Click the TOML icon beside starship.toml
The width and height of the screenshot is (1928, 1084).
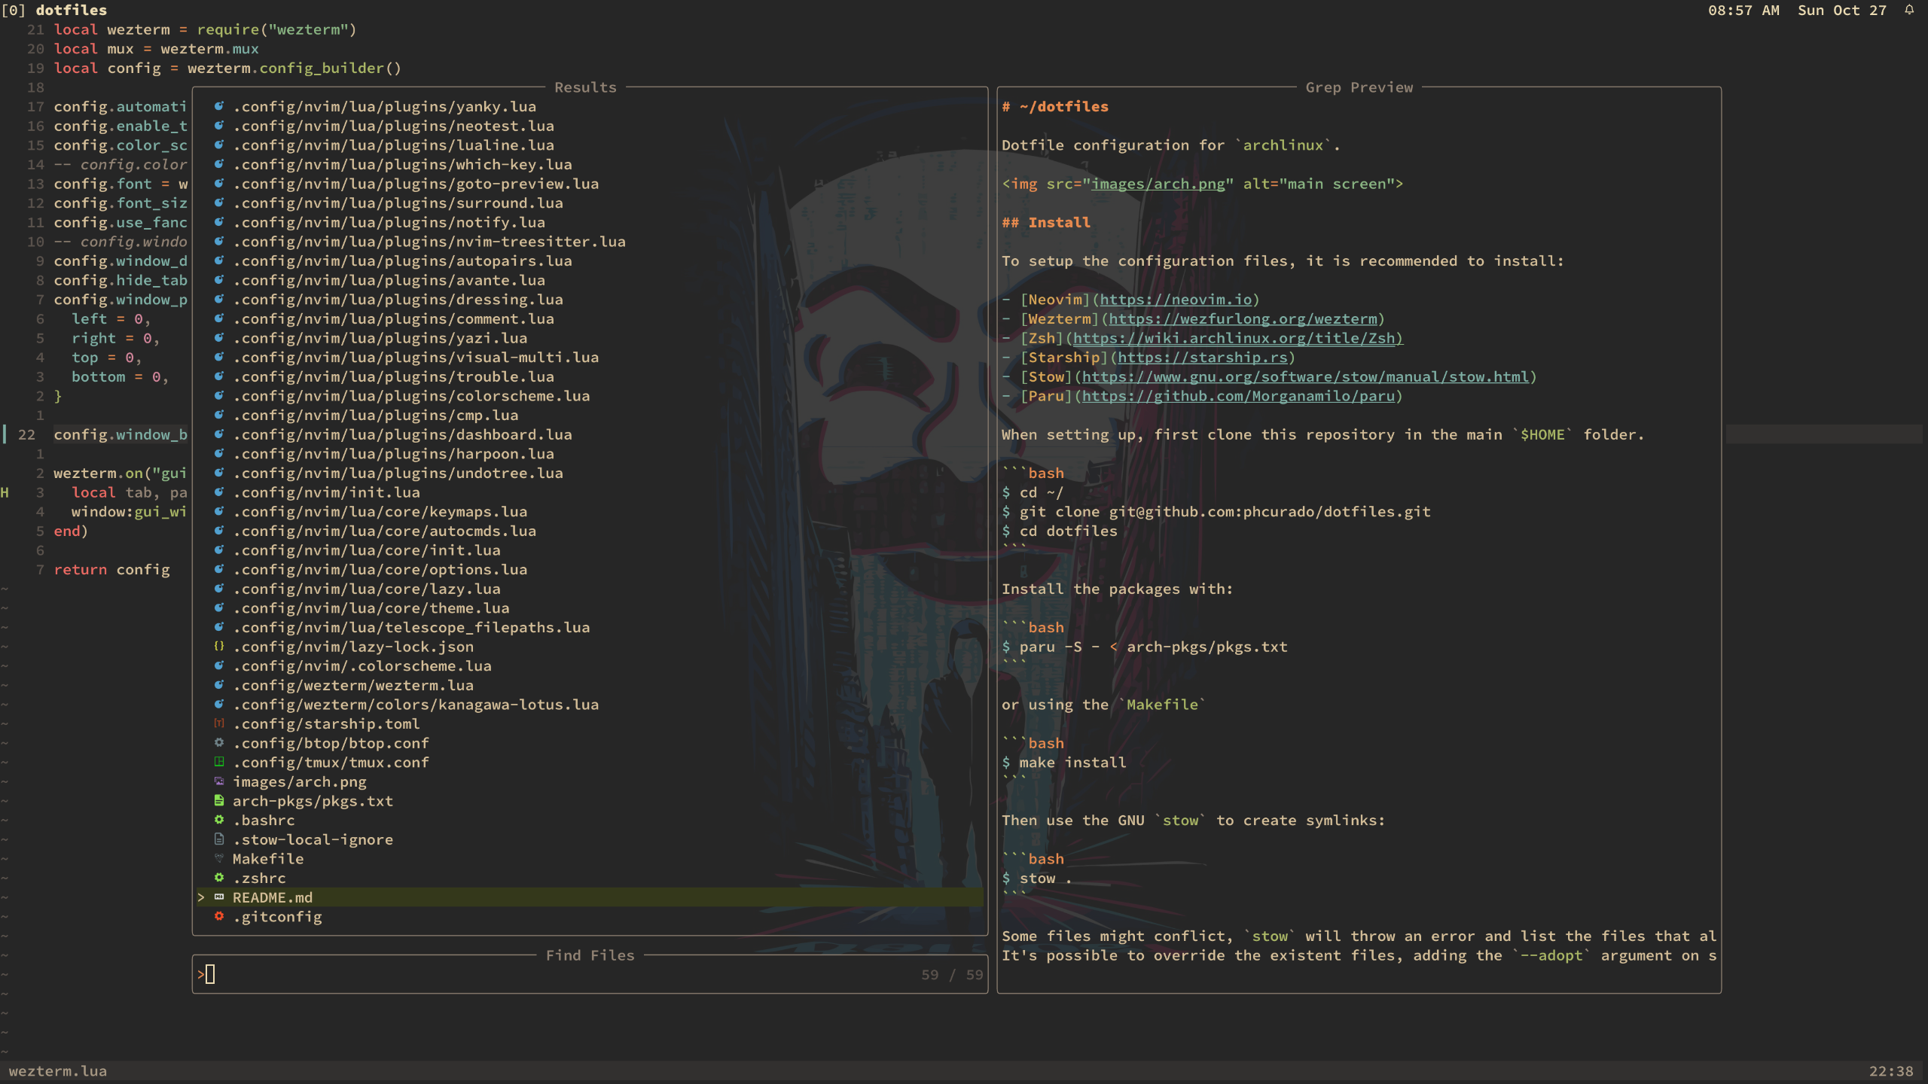218,723
